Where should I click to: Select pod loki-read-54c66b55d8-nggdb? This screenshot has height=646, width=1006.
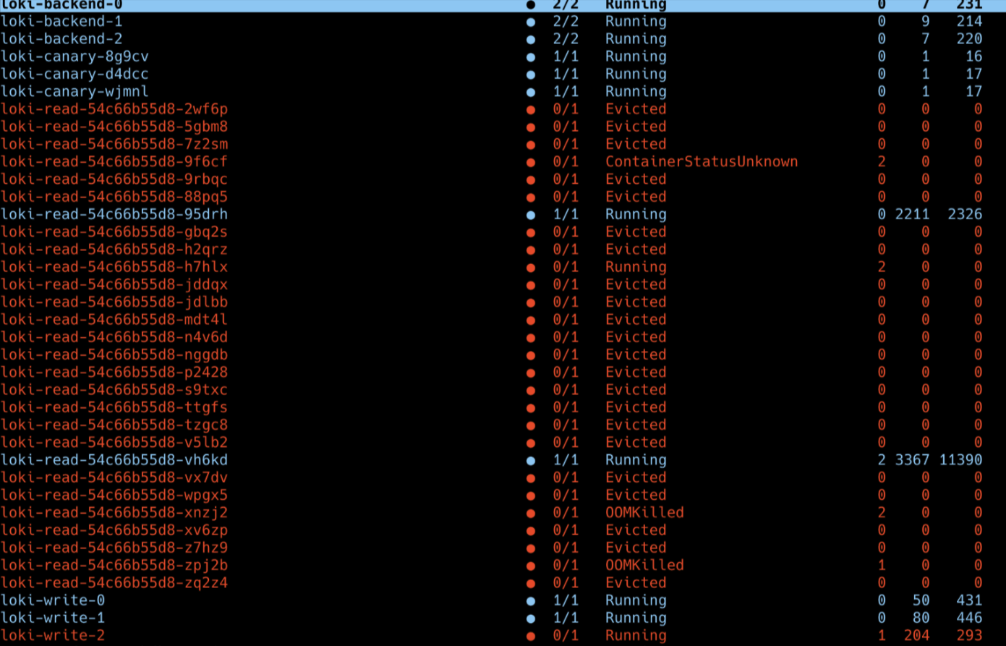114,354
